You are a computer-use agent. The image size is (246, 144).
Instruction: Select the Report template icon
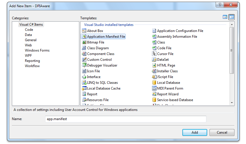coord(84,94)
